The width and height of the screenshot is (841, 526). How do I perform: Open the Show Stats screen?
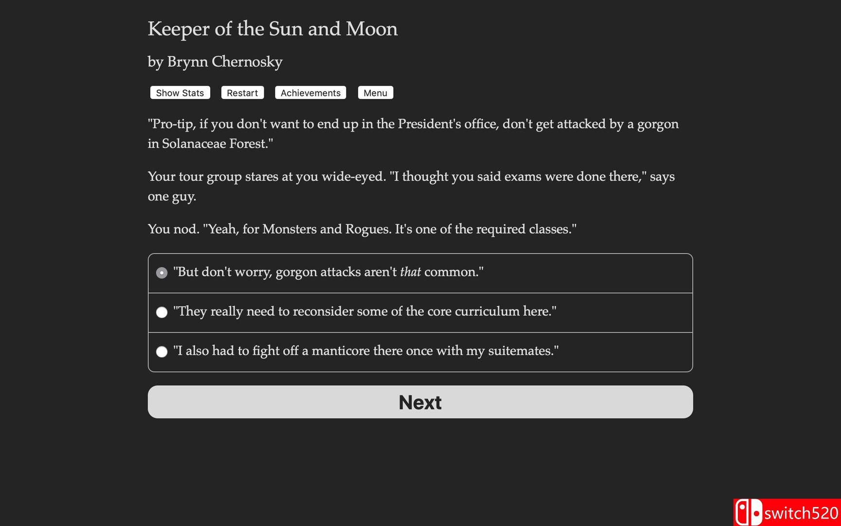click(x=180, y=93)
